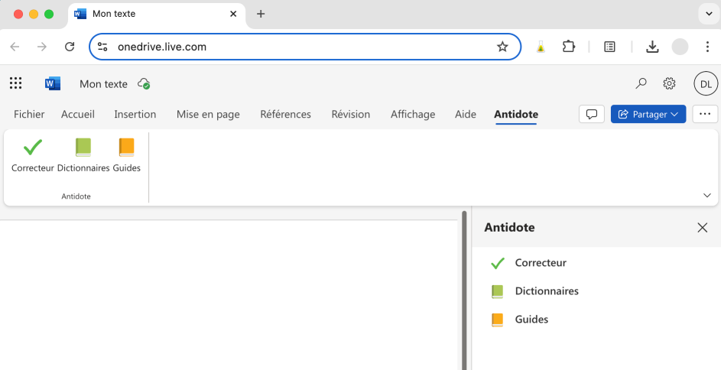The height and width of the screenshot is (370, 721).
Task: Click the search magnifier icon
Action: pyautogui.click(x=641, y=83)
